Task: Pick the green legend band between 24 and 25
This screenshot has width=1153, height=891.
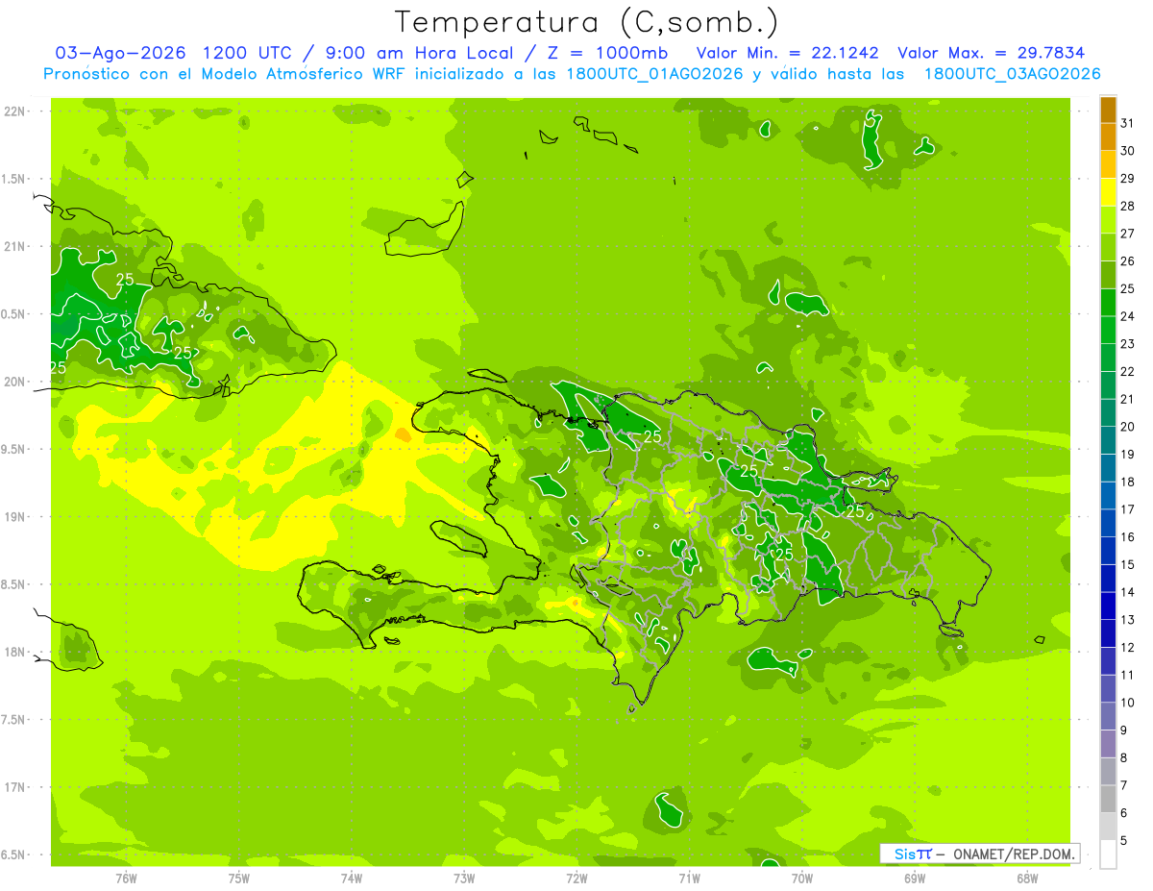Action: (1108, 303)
